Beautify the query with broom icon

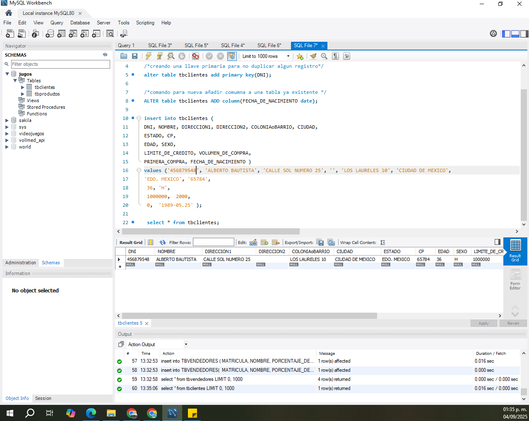[313, 56]
